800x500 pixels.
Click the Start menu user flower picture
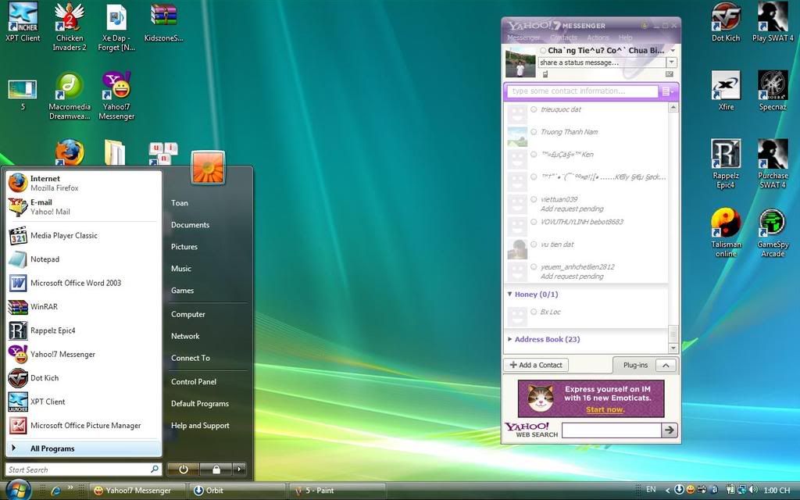point(208,167)
